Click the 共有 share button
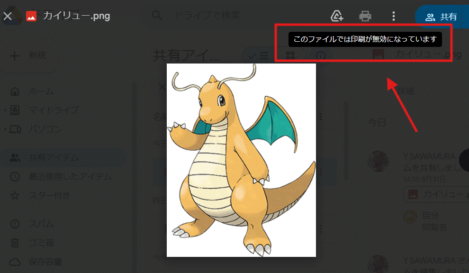This screenshot has width=469, height=273. 442,17
